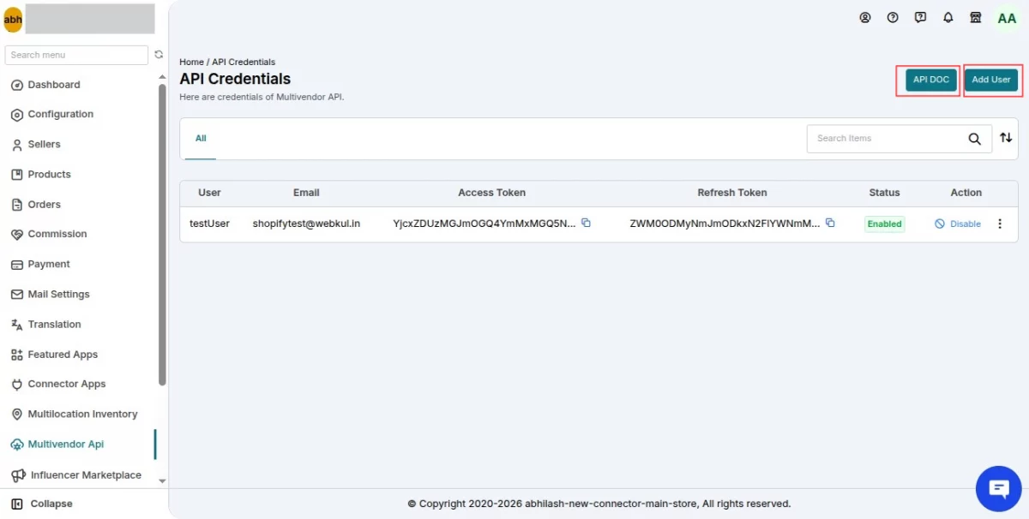Open the three-dot actions menu for testUser
The height and width of the screenshot is (519, 1029).
pos(1000,224)
